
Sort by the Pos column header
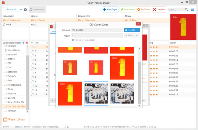(39, 43)
